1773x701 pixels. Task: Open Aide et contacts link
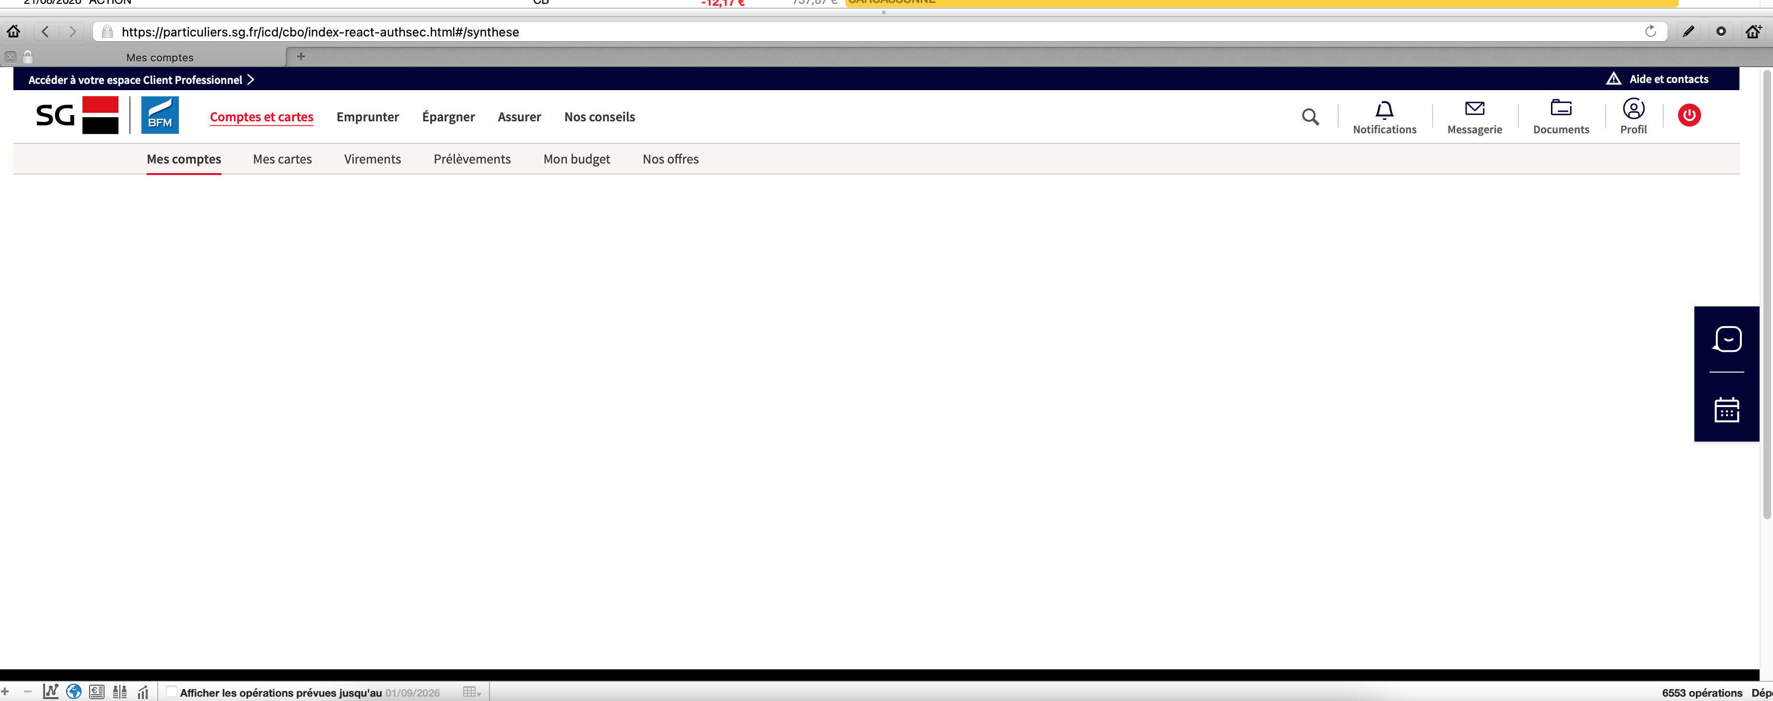[x=1668, y=79]
